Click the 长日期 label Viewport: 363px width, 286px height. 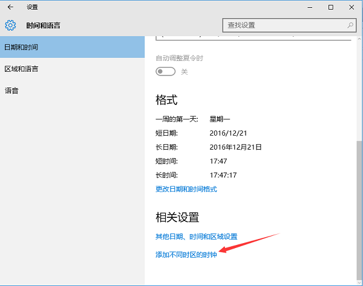coord(167,147)
